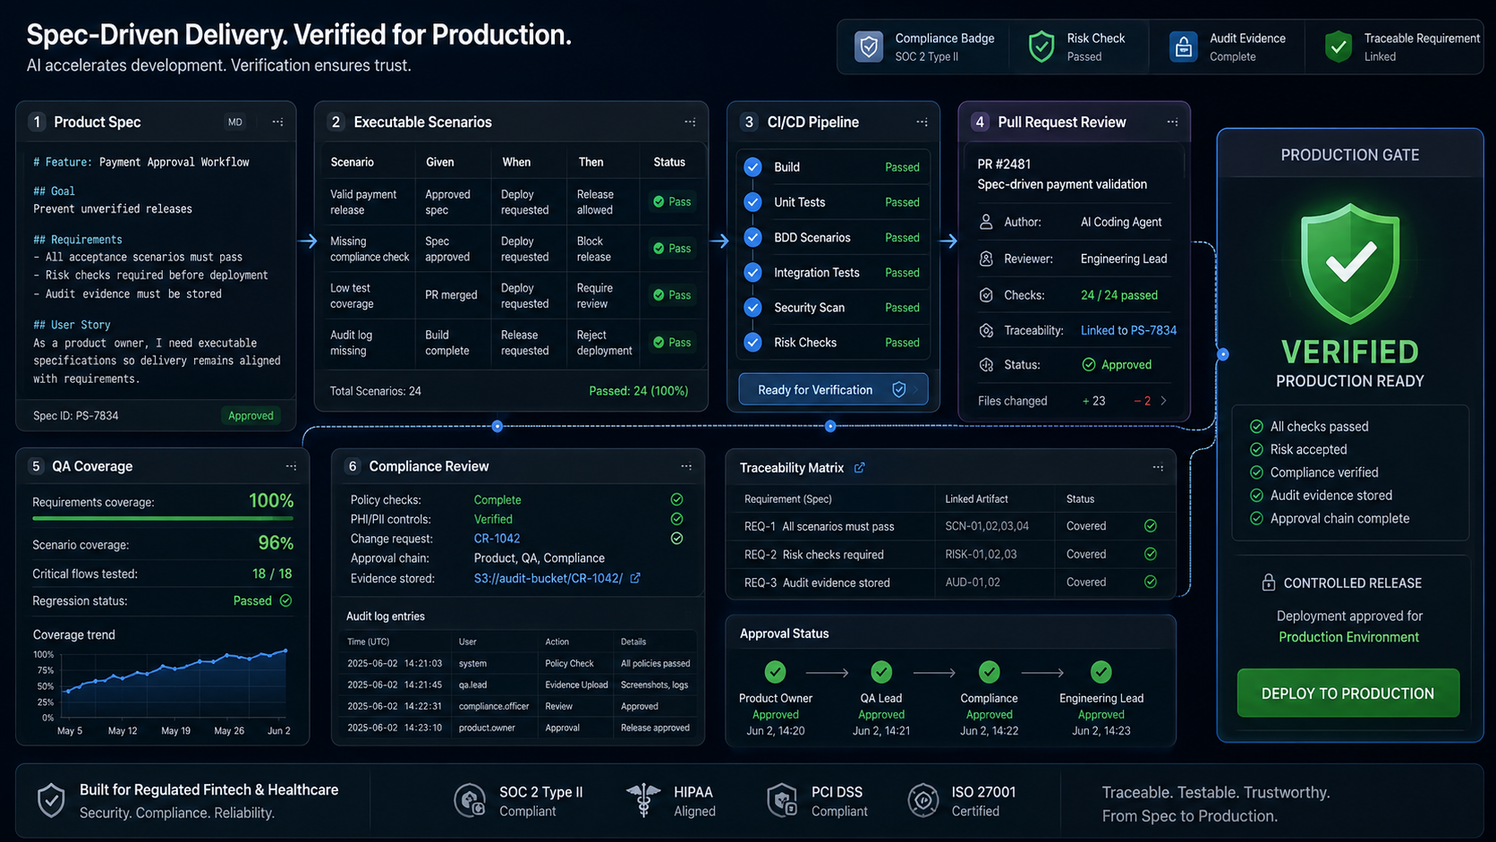Click the PCI DSS shield icon
The width and height of the screenshot is (1496, 842).
point(782,800)
